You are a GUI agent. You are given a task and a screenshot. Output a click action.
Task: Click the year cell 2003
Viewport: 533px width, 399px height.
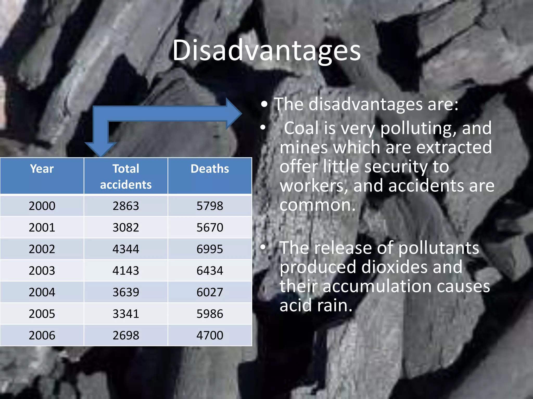tap(42, 270)
